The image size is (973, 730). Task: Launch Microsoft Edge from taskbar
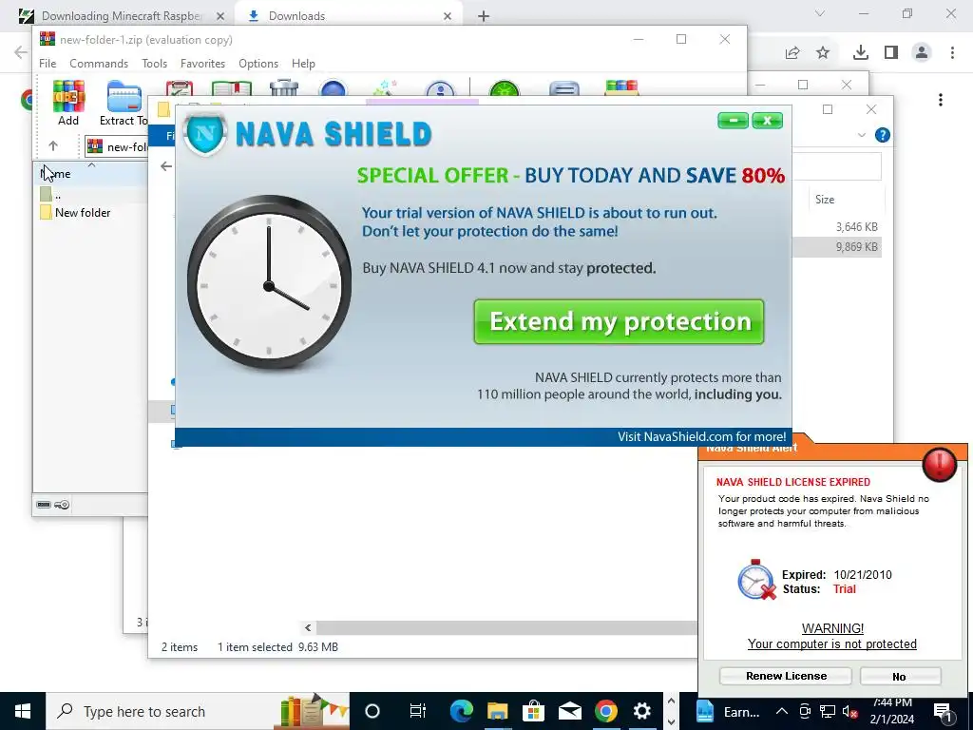[461, 711]
